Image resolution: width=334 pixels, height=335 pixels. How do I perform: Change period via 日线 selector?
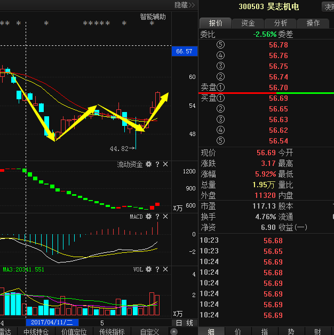tap(185, 323)
